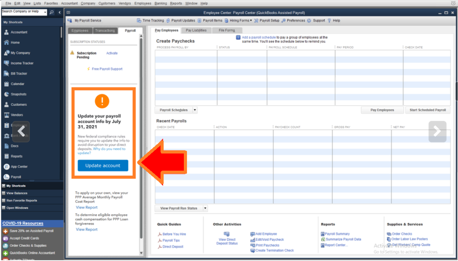
Task: Click Add Employee activity link
Action: tap(266, 234)
